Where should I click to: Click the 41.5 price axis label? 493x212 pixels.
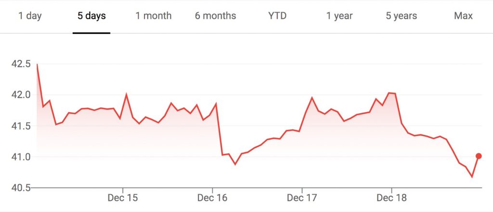coord(21,126)
